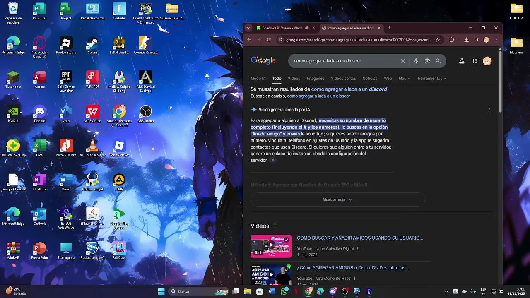Clear the Google search box

(x=402, y=61)
